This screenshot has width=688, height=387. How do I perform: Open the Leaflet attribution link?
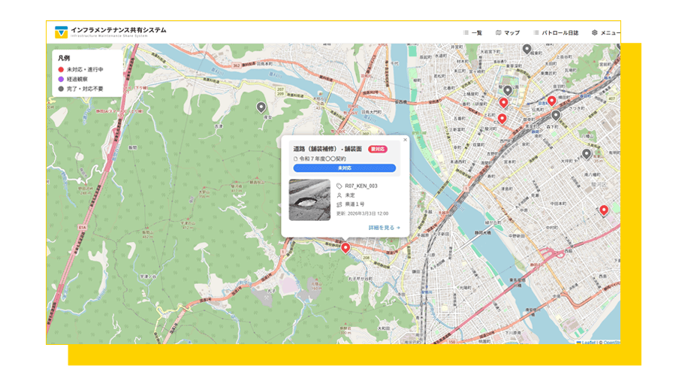[587, 342]
